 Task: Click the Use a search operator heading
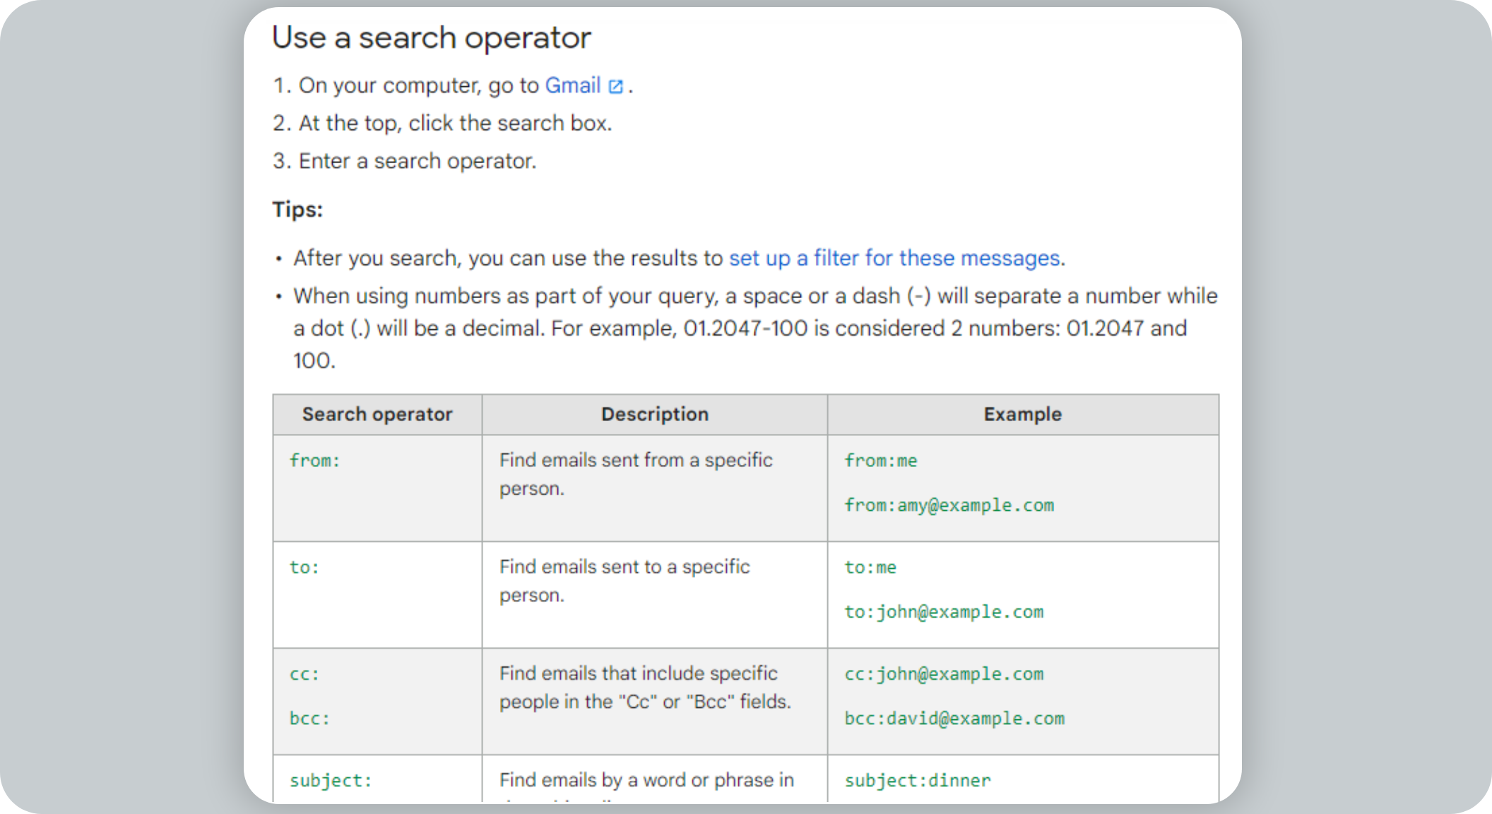click(432, 37)
